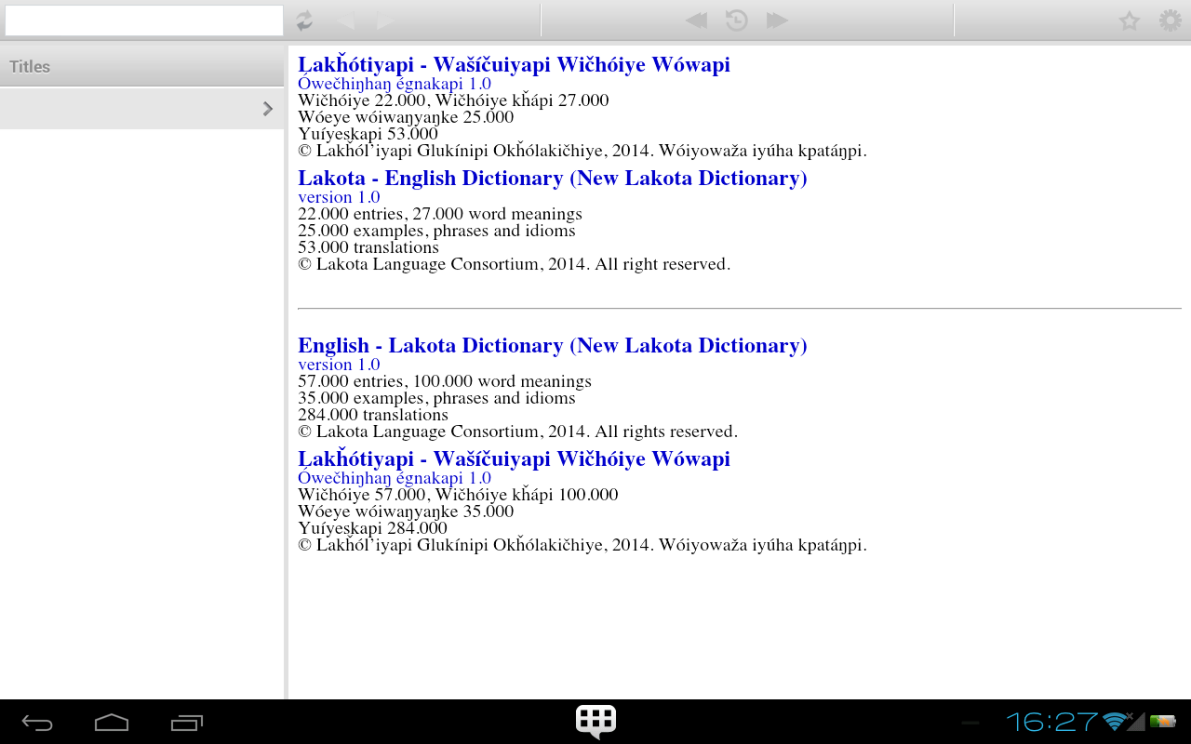Select the Titles header in sidebar
The height and width of the screenshot is (744, 1191).
tap(141, 67)
